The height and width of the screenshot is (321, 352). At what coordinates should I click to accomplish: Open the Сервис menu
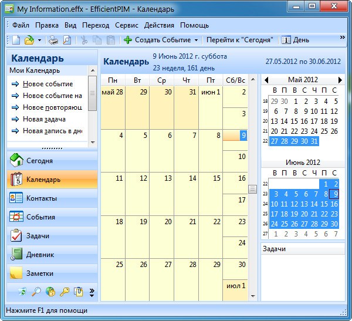tap(127, 25)
